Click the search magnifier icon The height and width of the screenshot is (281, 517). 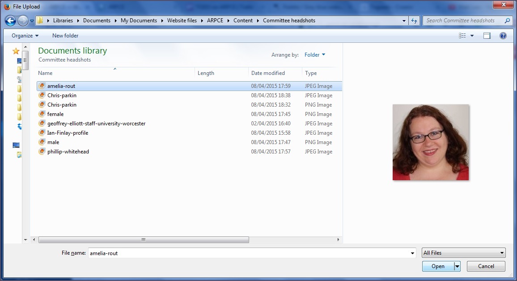click(507, 21)
